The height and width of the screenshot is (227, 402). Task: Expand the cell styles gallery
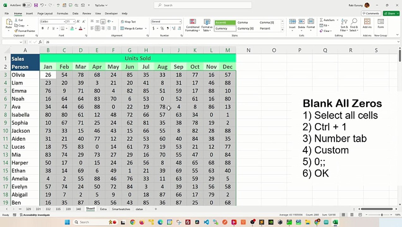click(282, 30)
